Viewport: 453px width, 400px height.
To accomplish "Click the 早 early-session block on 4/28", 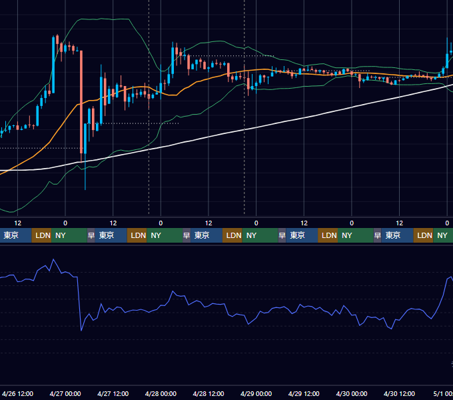I will pyautogui.click(x=187, y=235).
